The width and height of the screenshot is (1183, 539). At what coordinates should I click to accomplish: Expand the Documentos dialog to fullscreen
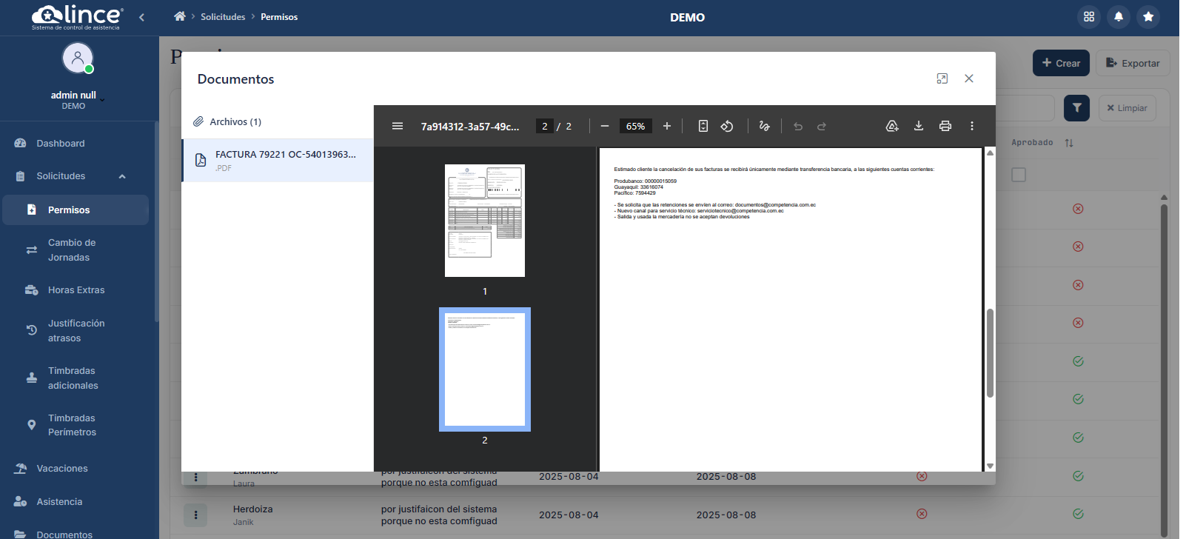click(x=942, y=78)
